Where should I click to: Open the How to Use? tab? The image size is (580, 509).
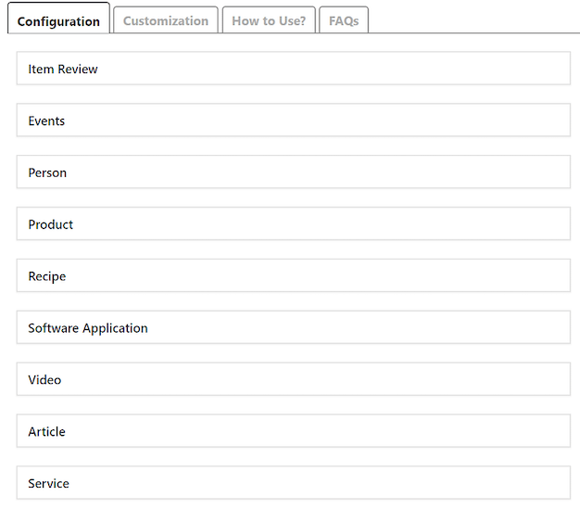[x=269, y=20]
